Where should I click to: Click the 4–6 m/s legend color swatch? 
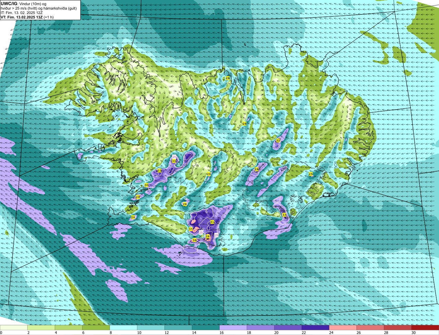coord(69,328)
